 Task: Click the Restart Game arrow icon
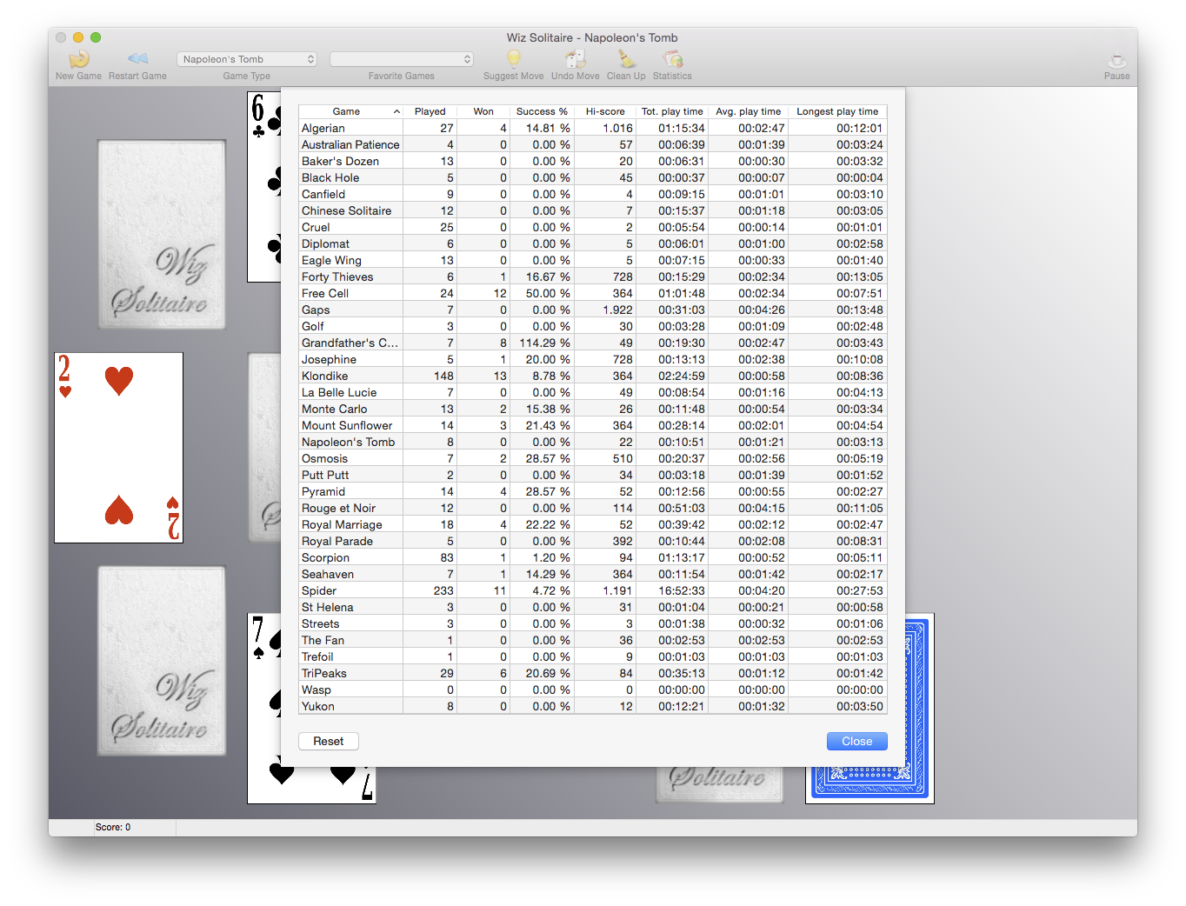[137, 59]
